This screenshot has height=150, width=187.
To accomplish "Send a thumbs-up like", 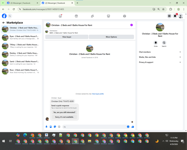I will (133, 127).
